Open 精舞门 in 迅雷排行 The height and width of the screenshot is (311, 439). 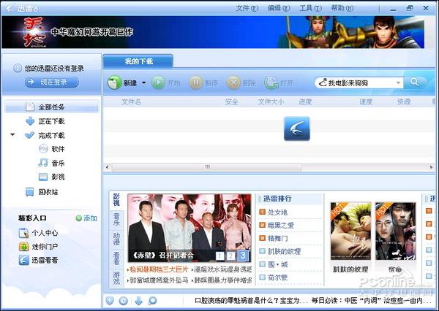pos(277,238)
